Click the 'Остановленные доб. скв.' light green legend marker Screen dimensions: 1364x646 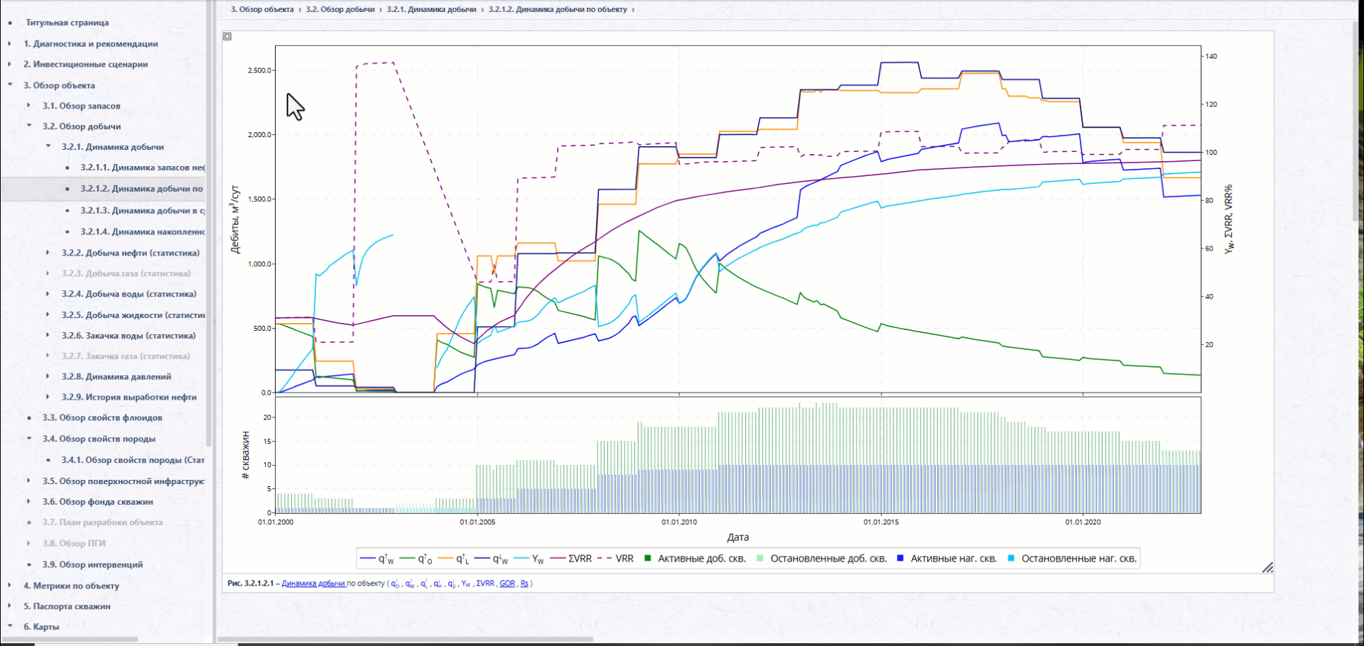coord(760,559)
